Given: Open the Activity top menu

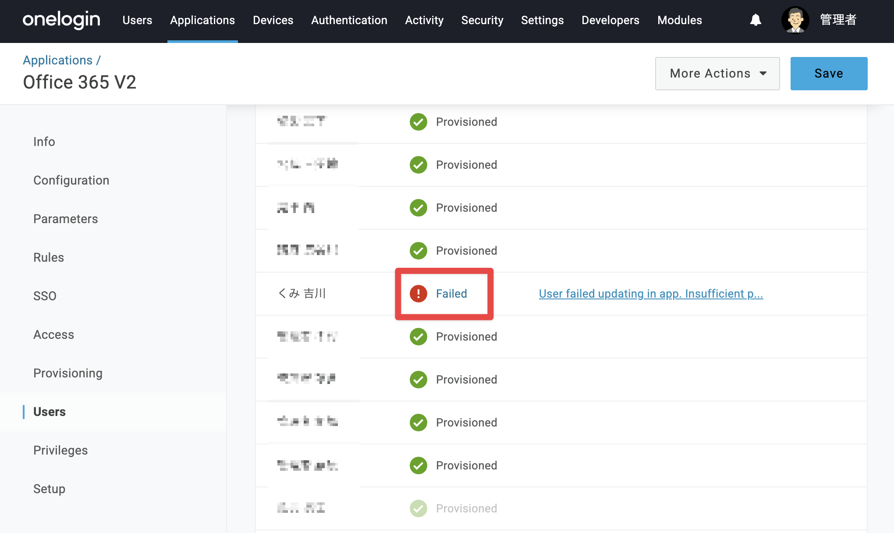Looking at the screenshot, I should 424,20.
